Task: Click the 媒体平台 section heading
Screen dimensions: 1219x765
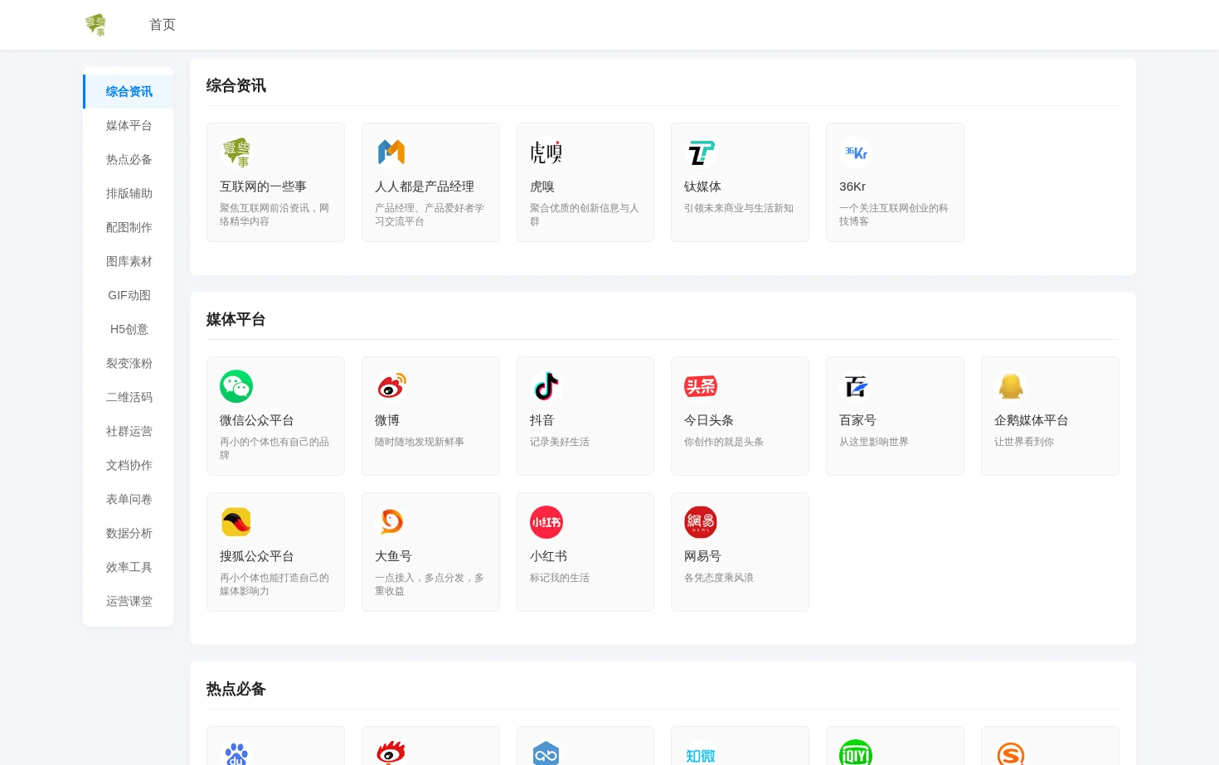Action: click(236, 320)
